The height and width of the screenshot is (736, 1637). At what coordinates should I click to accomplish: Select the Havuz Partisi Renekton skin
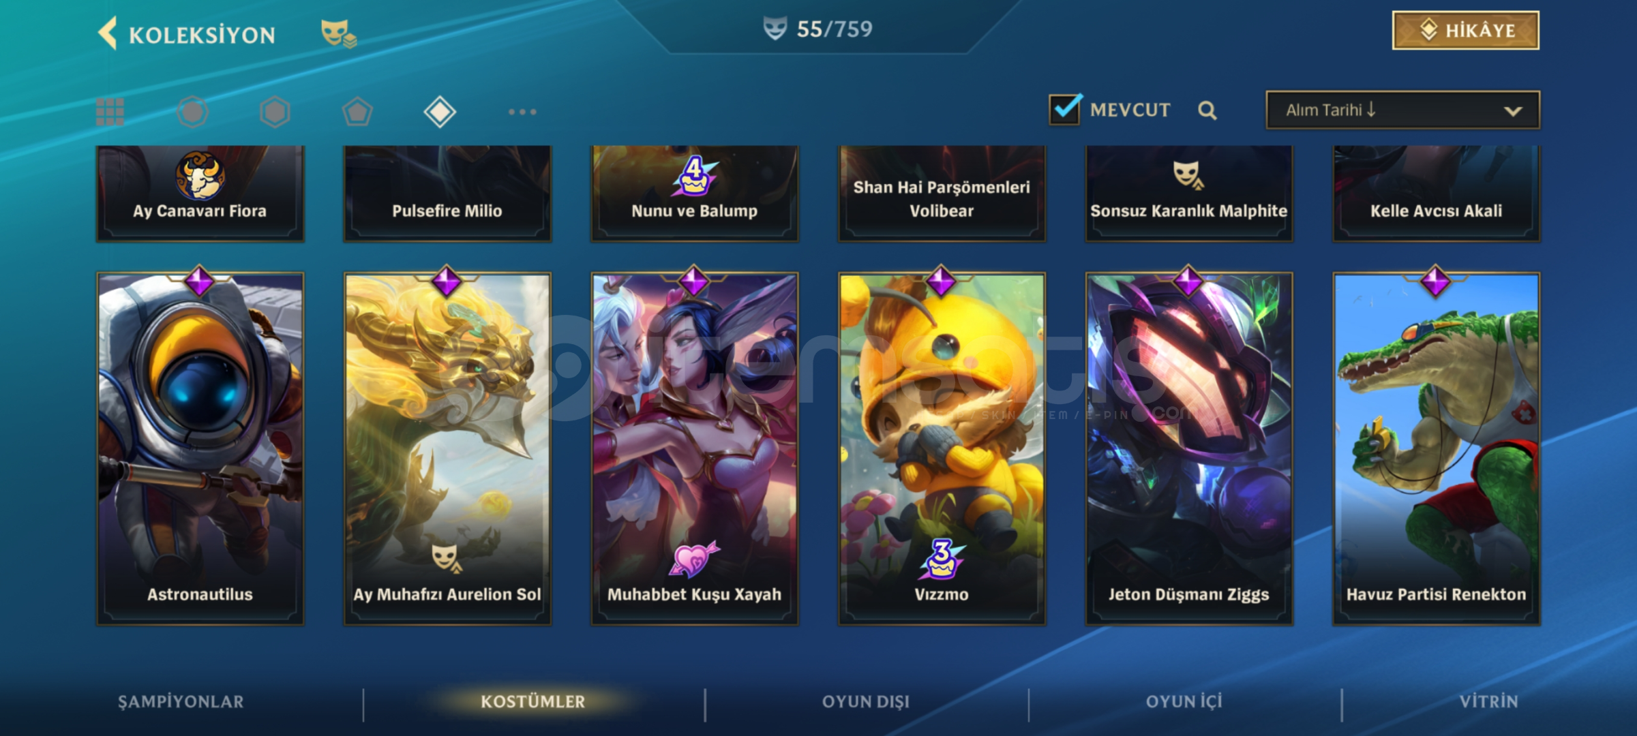[x=1436, y=448]
